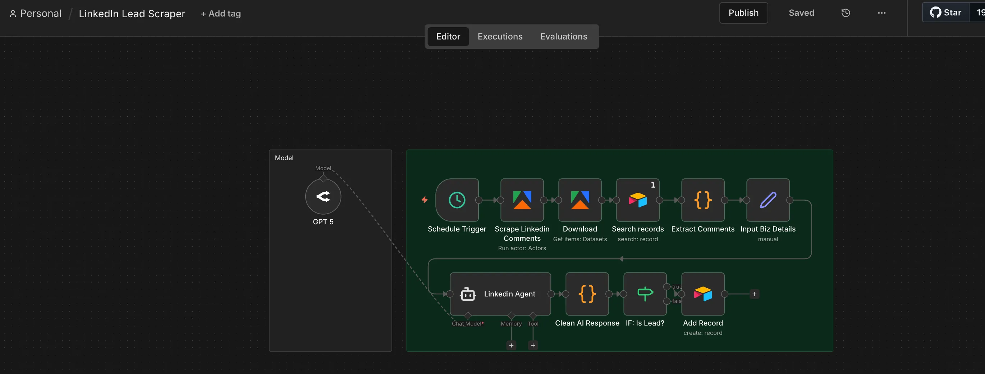Switch to the Evaluations tab
Screen dimensions: 985x374
click(x=563, y=37)
